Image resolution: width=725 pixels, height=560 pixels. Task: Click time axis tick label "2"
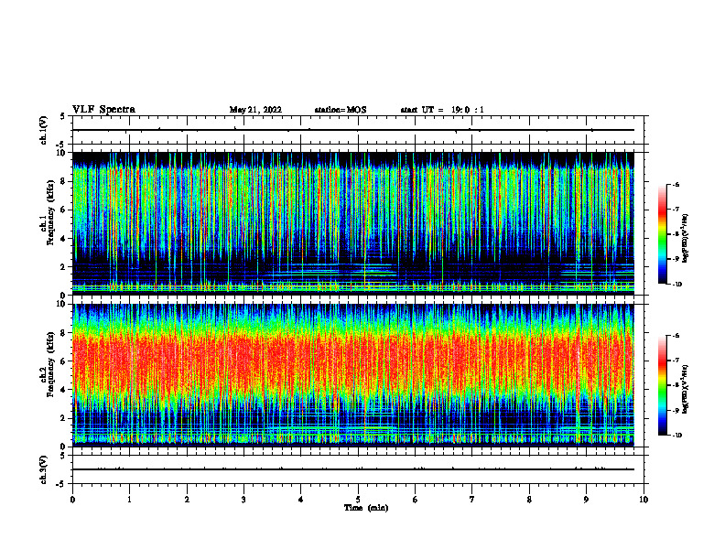coord(187,500)
